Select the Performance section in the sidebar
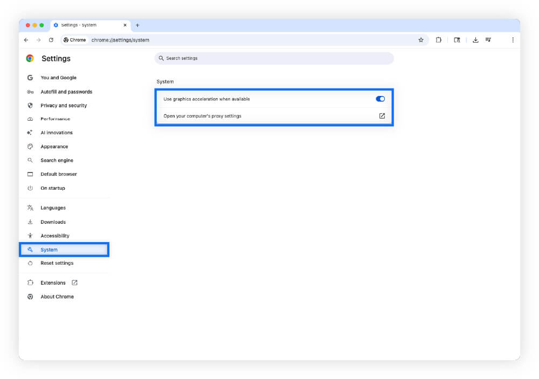This screenshot has width=539, height=379. point(56,119)
